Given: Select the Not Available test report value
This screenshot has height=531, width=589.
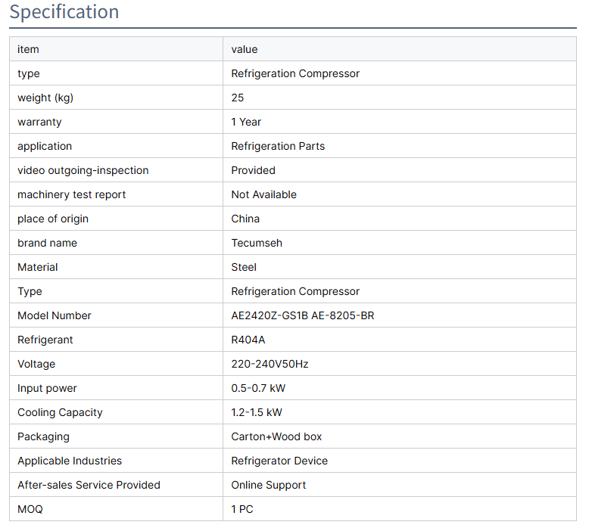Looking at the screenshot, I should 263,194.
